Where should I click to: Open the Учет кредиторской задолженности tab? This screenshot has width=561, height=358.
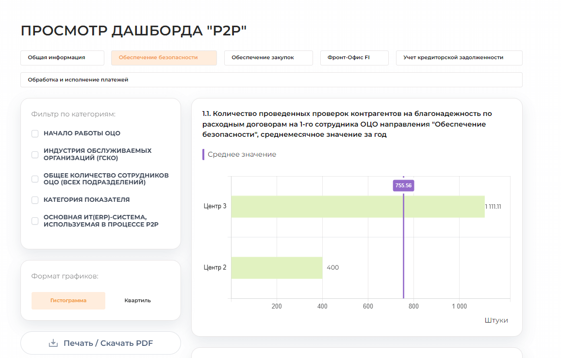(459, 58)
